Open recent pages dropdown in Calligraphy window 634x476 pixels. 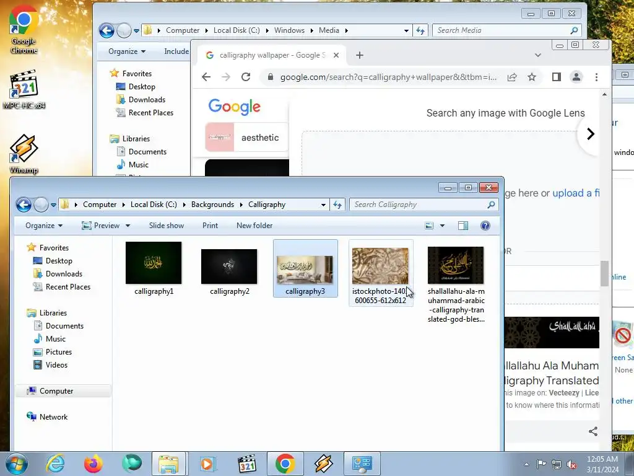point(53,205)
